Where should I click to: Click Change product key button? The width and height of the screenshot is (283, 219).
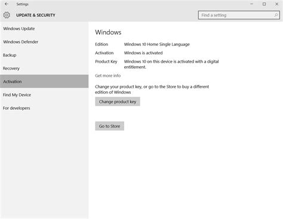(x=118, y=101)
